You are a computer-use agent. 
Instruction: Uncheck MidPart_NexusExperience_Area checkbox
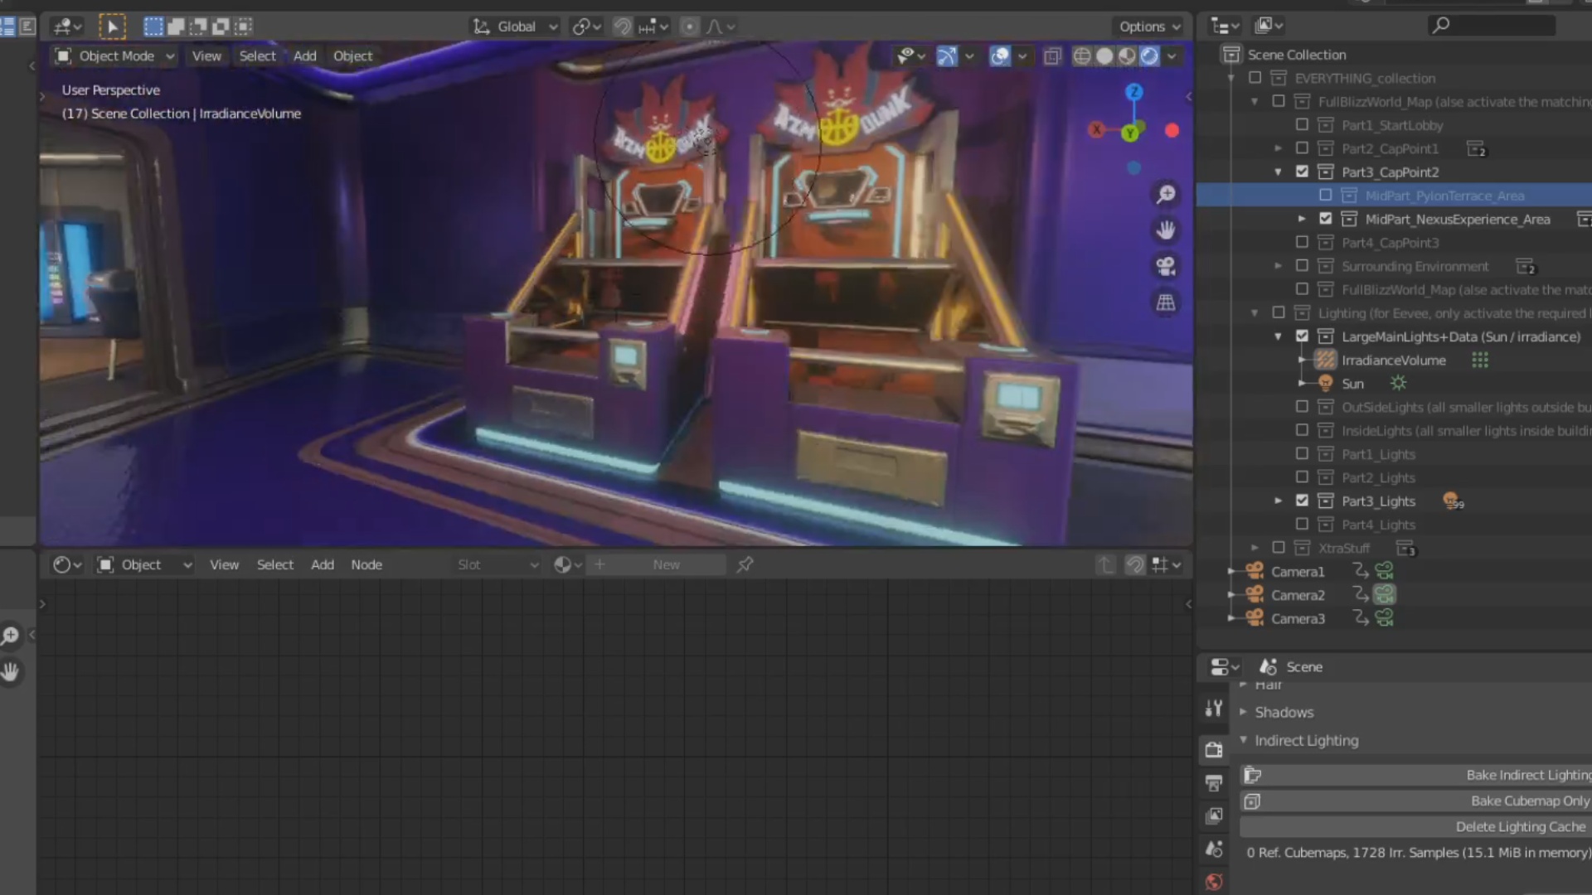point(1325,219)
